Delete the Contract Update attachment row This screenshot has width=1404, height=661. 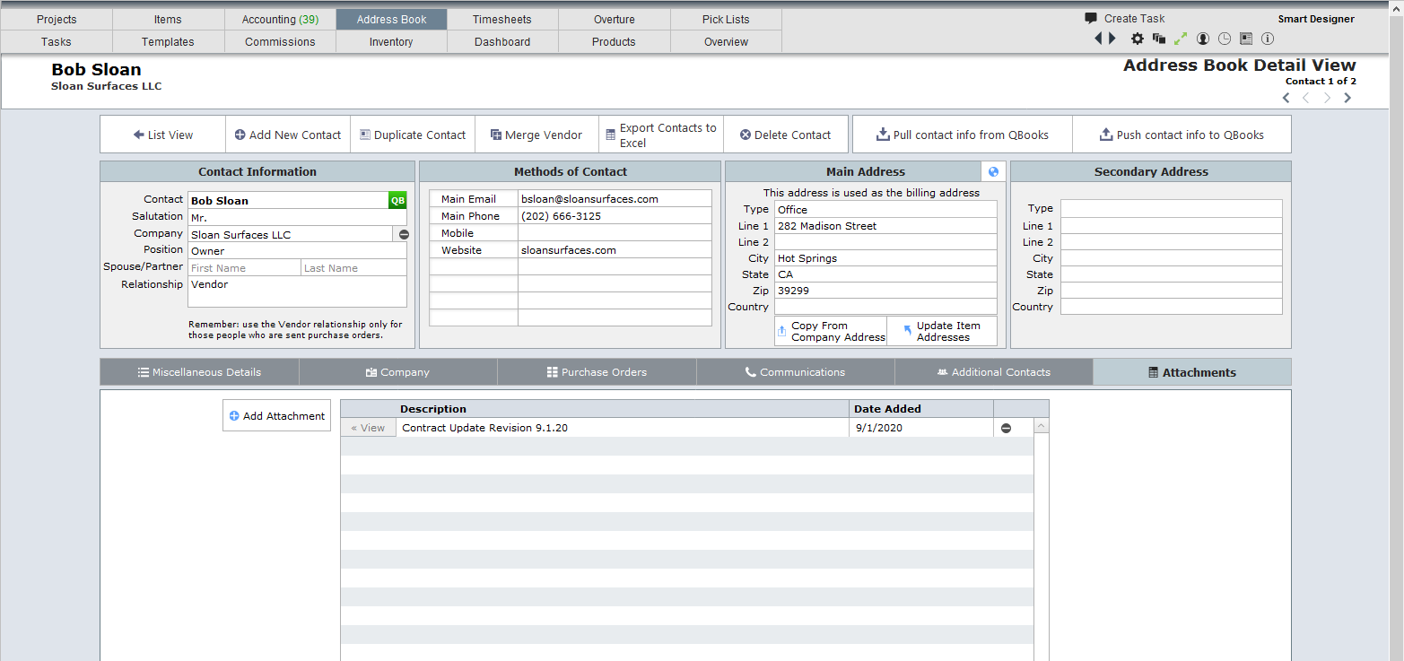pyautogui.click(x=1006, y=428)
